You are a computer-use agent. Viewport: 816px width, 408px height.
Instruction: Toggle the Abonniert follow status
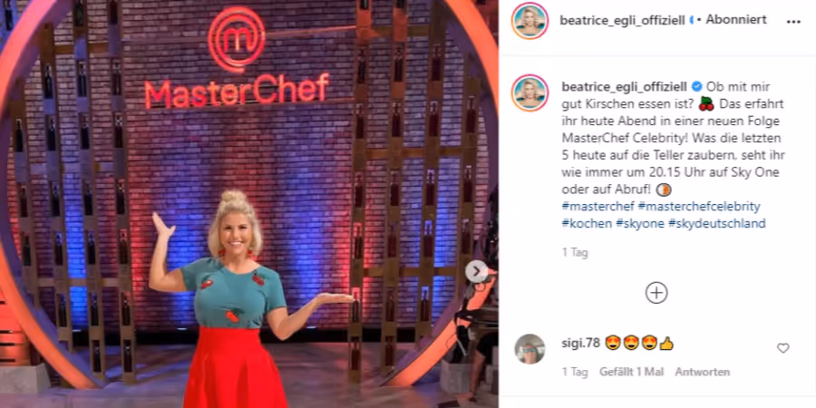pos(736,20)
